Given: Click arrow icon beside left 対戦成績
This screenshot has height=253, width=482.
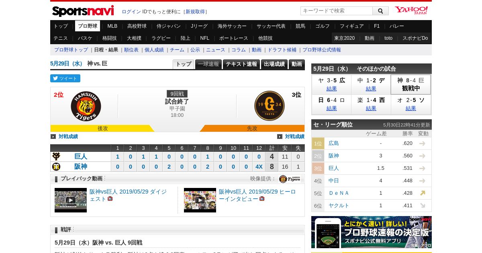Looking at the screenshot, I should point(53,137).
